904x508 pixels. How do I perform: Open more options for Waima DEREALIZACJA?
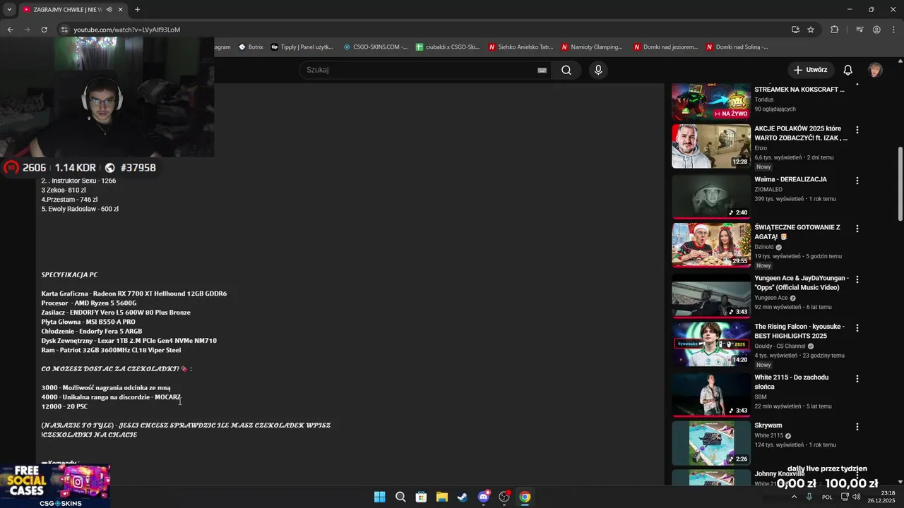(857, 181)
